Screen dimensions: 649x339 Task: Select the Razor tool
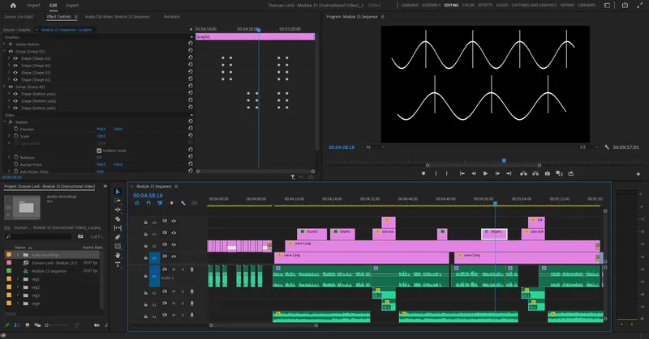(118, 218)
